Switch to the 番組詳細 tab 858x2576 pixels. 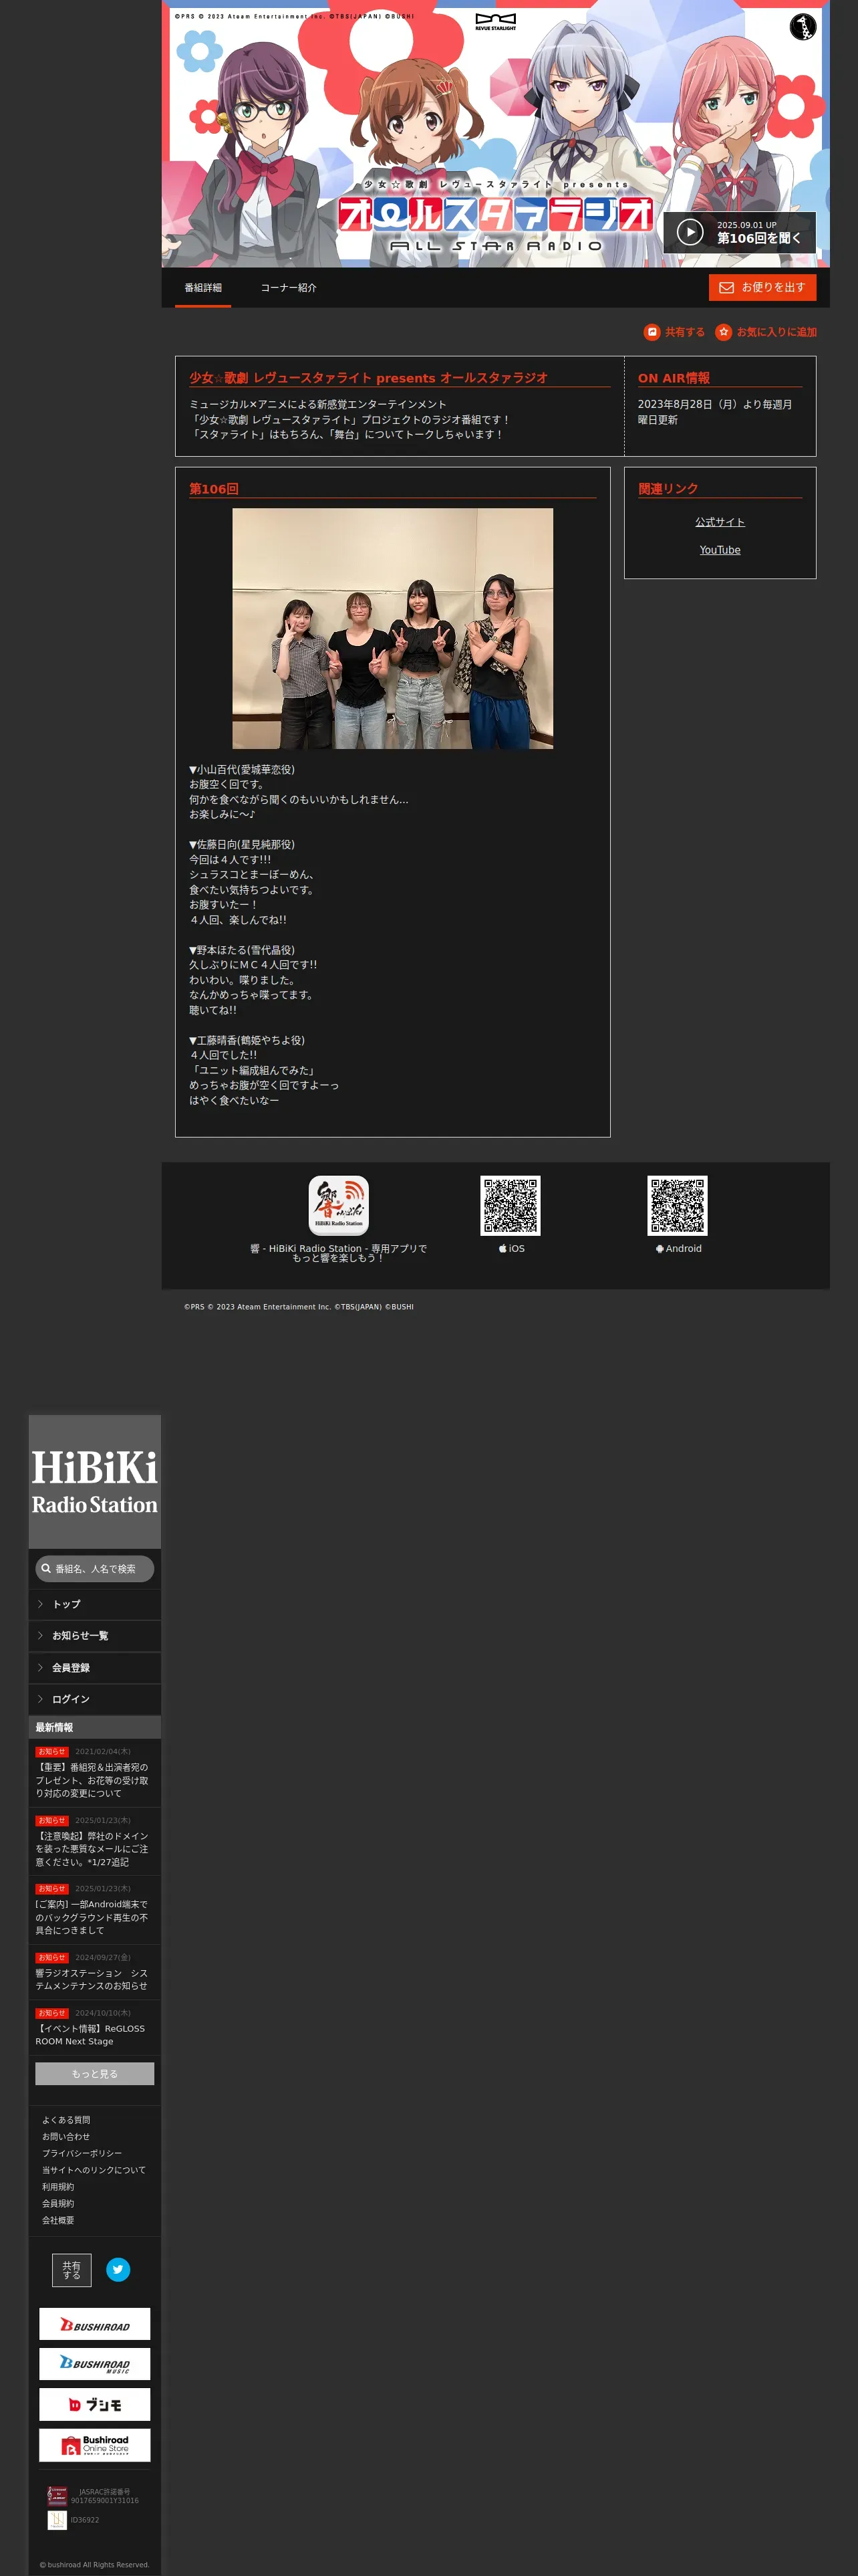[x=202, y=288]
